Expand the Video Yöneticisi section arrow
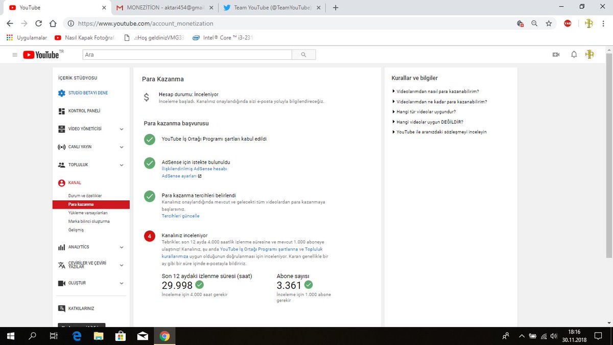Screen dimensions: 613x345 [x=122, y=129]
